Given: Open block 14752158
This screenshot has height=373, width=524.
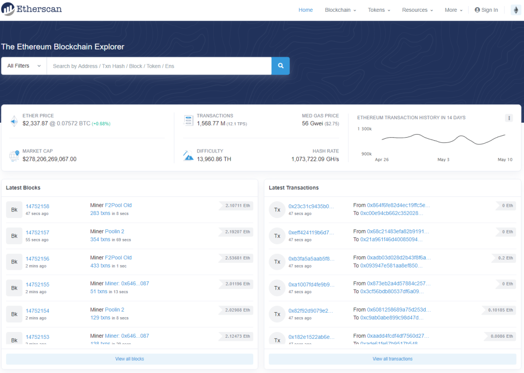Looking at the screenshot, I should 37,207.
